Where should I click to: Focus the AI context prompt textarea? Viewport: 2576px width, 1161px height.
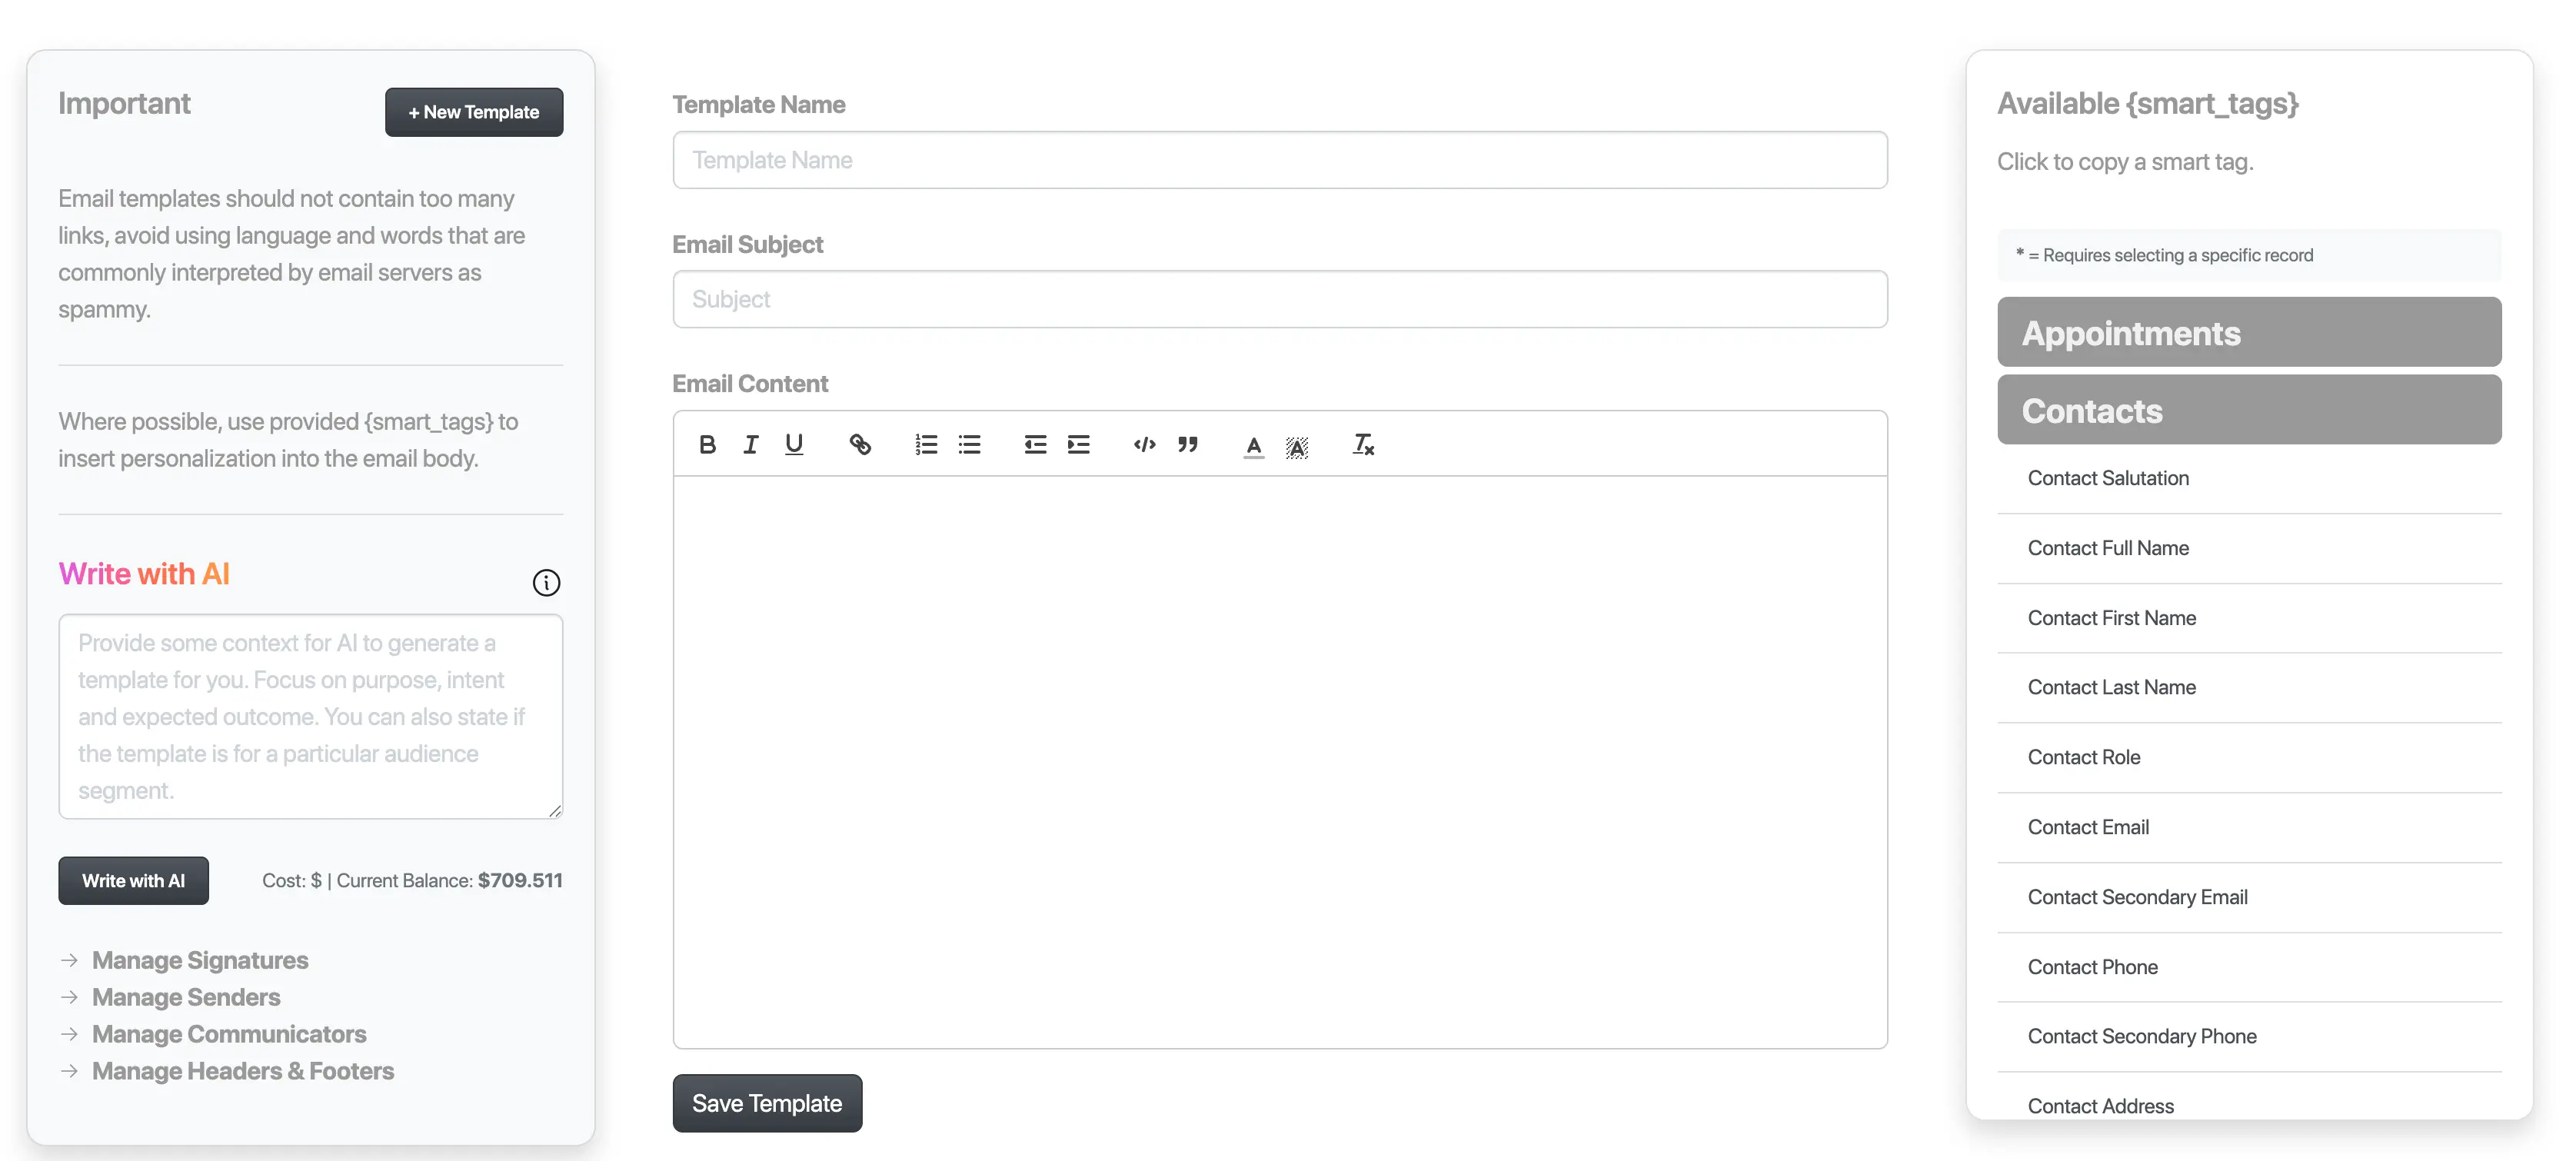311,717
